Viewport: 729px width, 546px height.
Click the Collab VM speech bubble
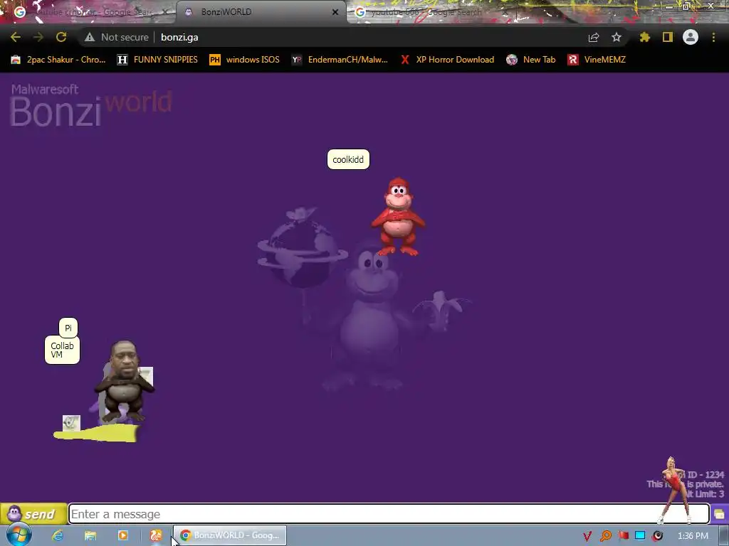click(63, 350)
